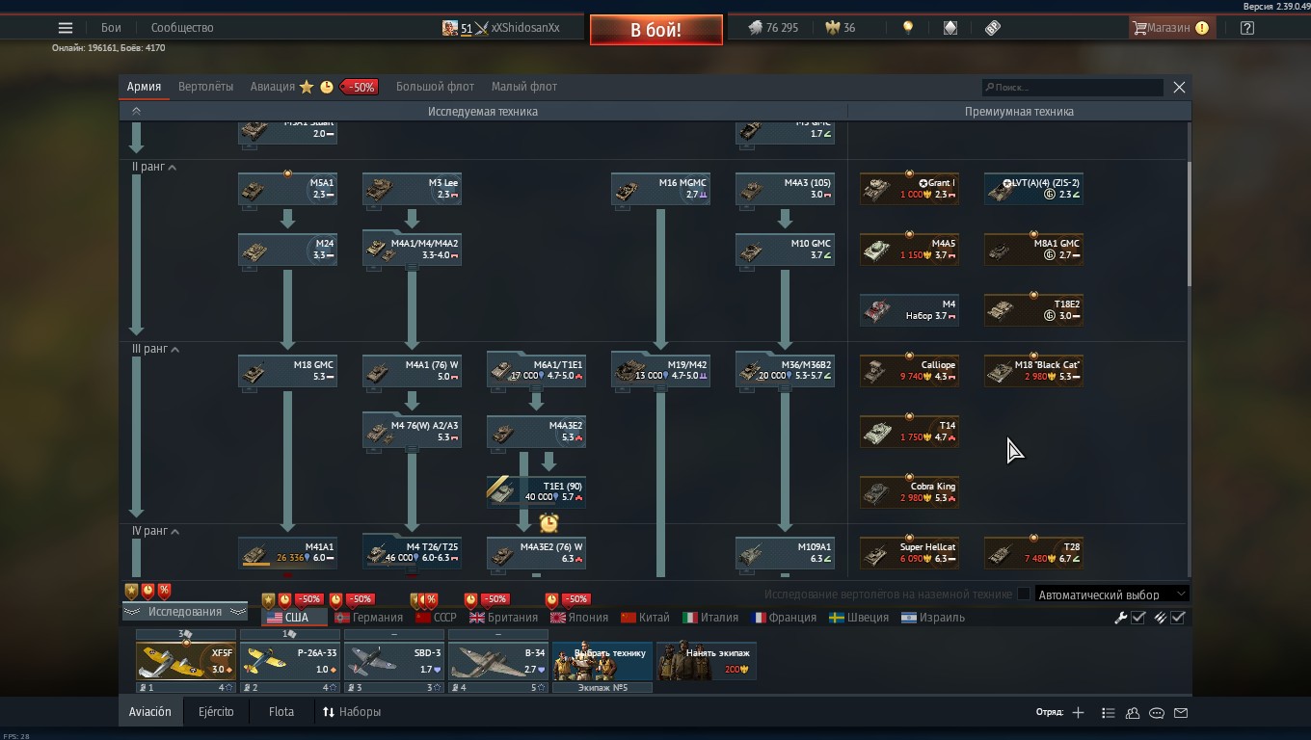
Task: Start battle with В бой! button
Action: pos(655,30)
